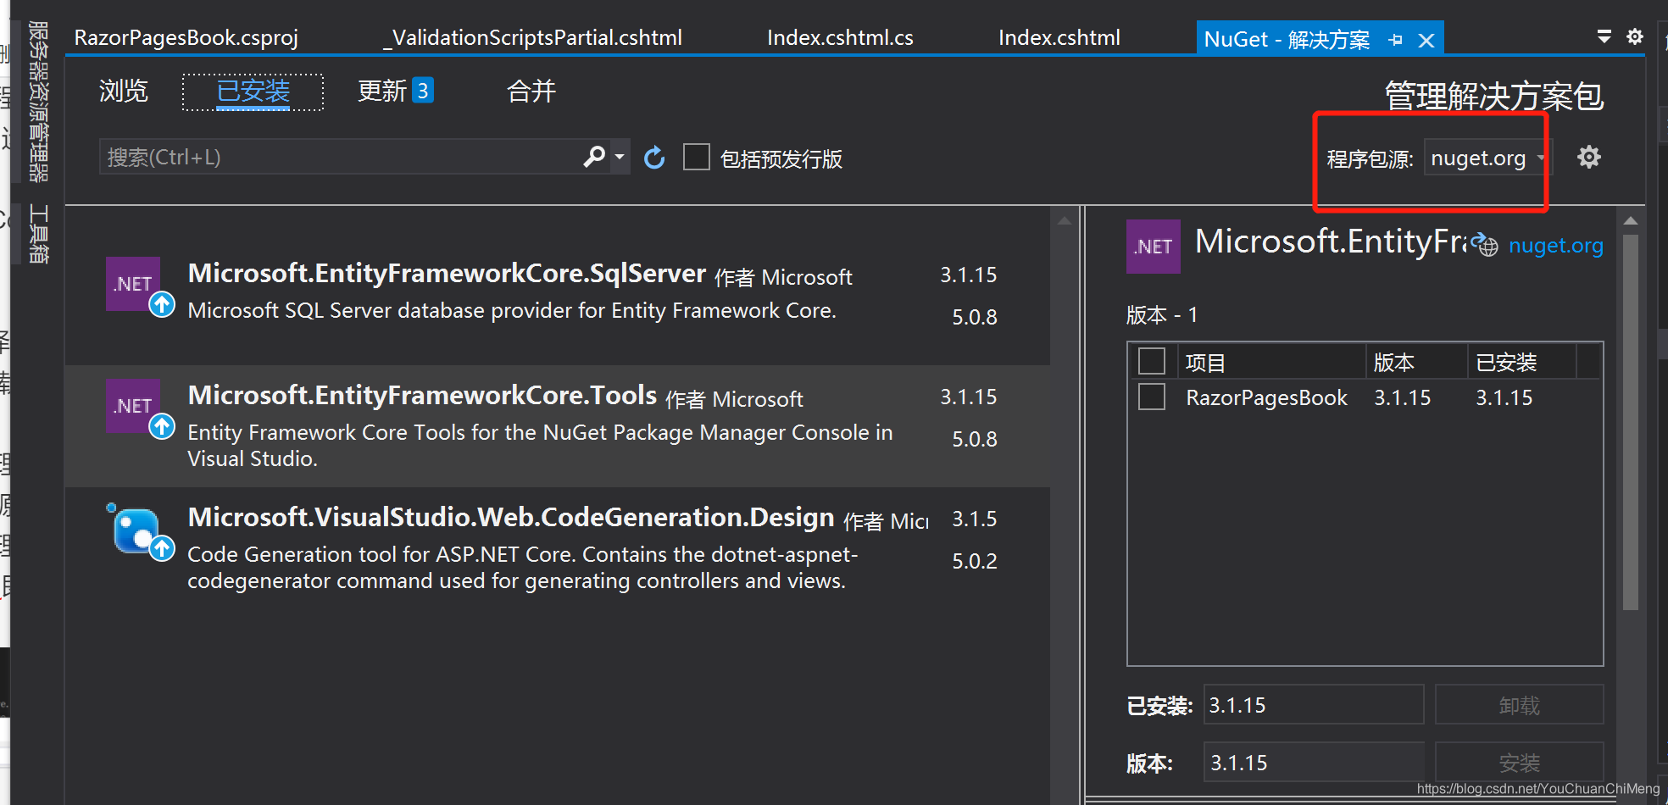The image size is (1668, 805).
Task: Click the 项目 column header
Action: pos(1271,362)
